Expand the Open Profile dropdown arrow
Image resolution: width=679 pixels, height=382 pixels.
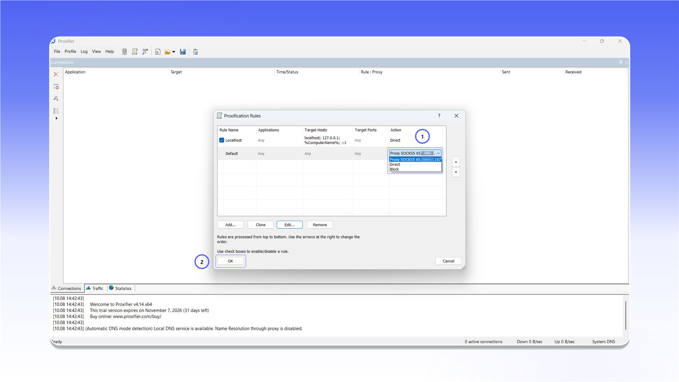pyautogui.click(x=174, y=52)
